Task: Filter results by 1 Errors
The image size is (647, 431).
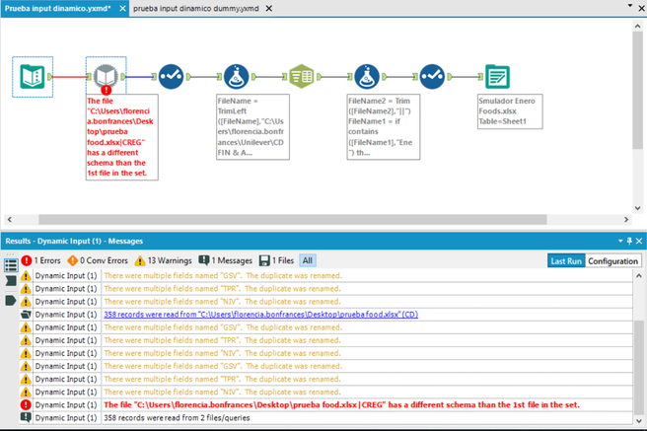Action: coord(40,260)
